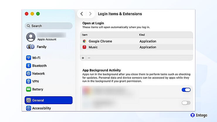Click the Bluetooth sidebar icon

tap(28, 66)
